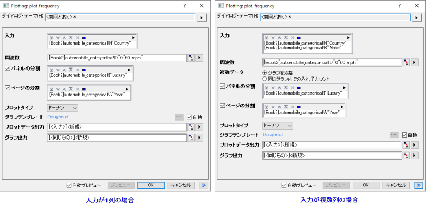
Task: Select グラフを分離 radio option
Action: pos(264,73)
